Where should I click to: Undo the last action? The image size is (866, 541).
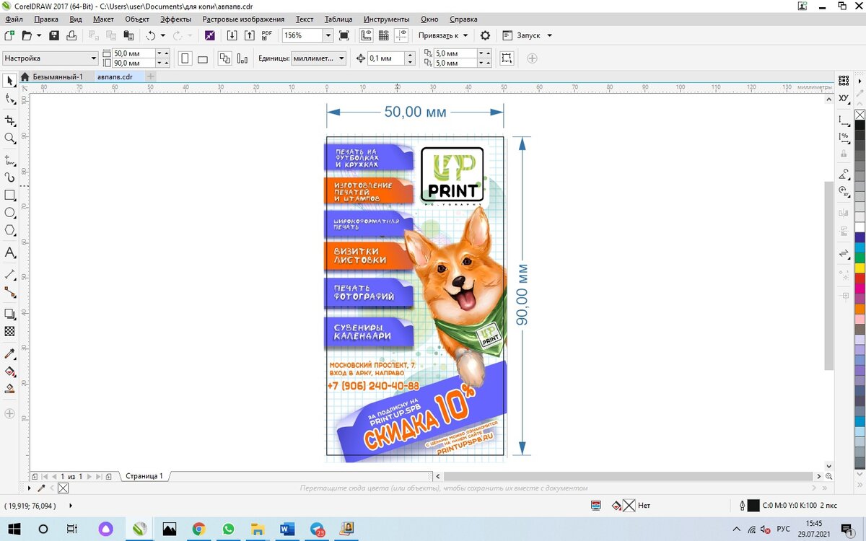coord(151,35)
